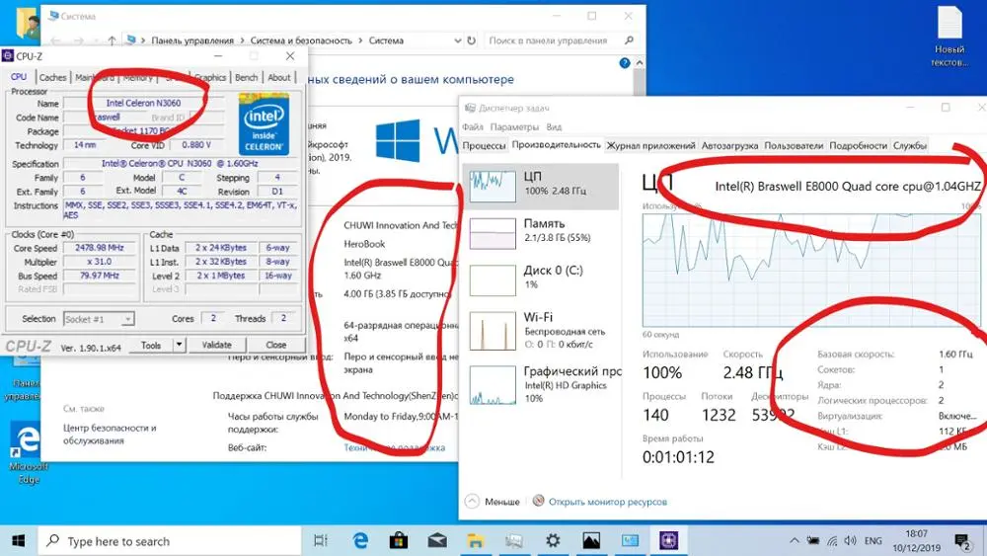The width and height of the screenshot is (987, 556).
Task: Select the Новый текстов... desktop file
Action: pyautogui.click(x=949, y=37)
